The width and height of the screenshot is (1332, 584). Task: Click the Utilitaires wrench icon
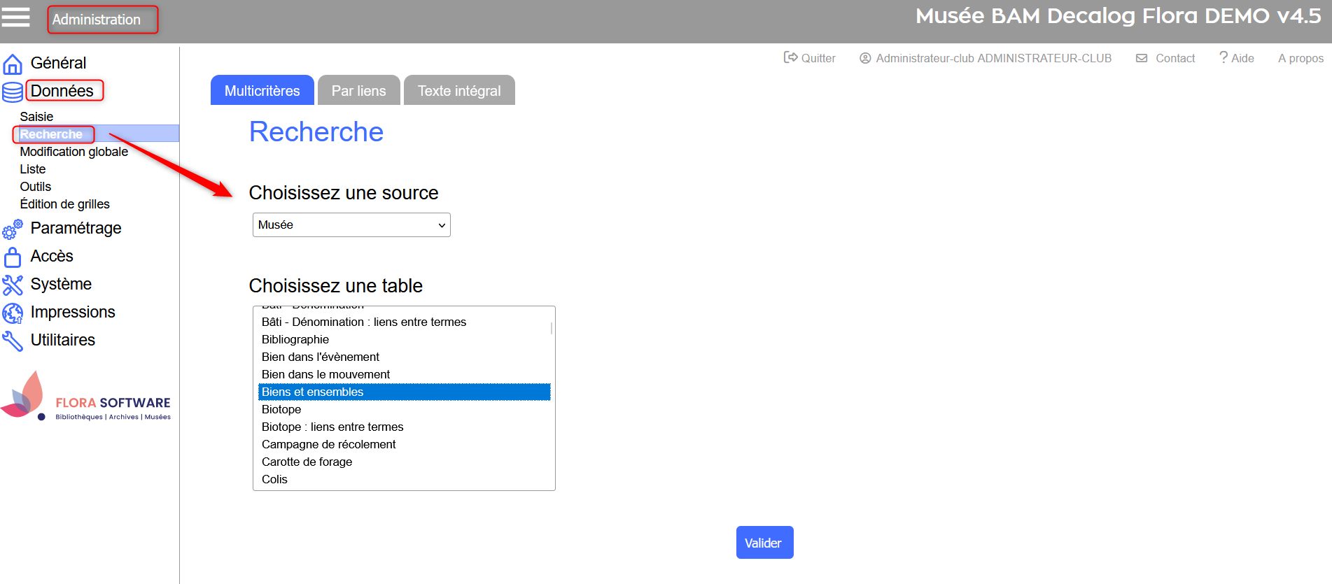[x=13, y=341]
